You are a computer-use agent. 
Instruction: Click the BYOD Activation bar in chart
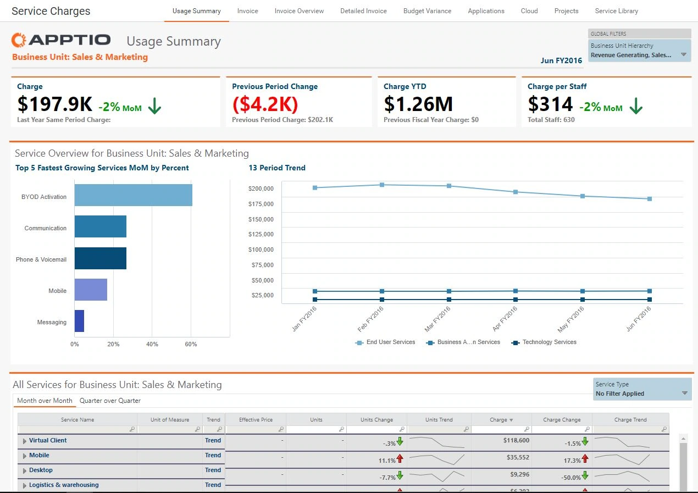click(x=133, y=195)
